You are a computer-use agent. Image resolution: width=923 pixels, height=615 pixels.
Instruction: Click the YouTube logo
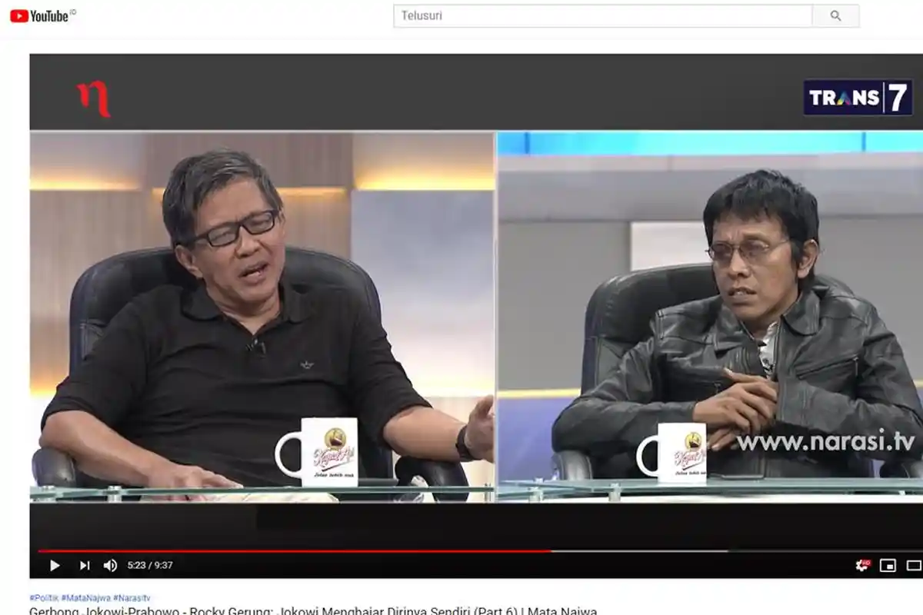click(40, 15)
